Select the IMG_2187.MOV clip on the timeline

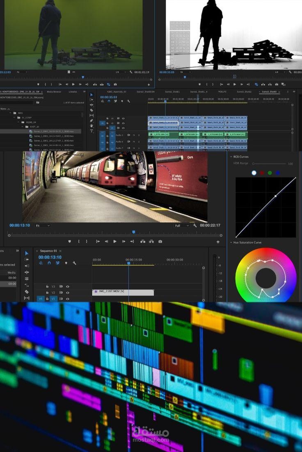click(x=123, y=292)
